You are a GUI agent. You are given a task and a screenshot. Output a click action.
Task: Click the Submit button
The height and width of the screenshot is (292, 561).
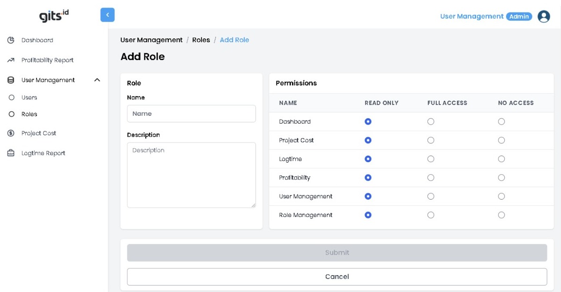(337, 253)
